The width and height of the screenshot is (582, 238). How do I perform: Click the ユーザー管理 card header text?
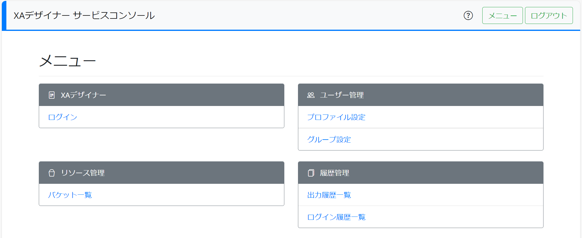342,95
